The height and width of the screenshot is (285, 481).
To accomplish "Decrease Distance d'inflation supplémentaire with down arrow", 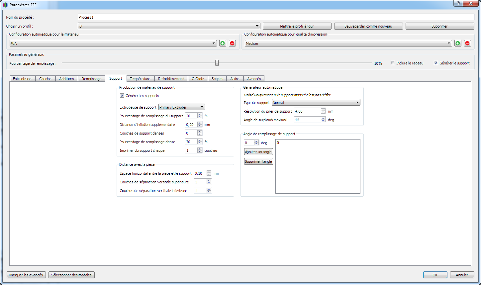I will click(x=200, y=126).
